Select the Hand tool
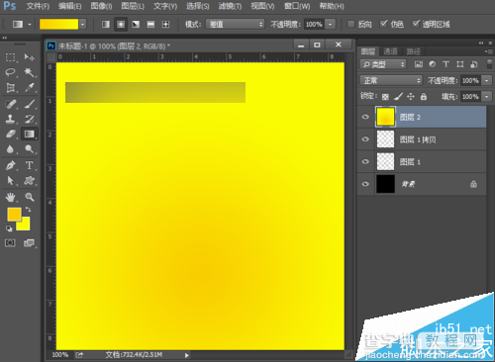 coord(11,197)
